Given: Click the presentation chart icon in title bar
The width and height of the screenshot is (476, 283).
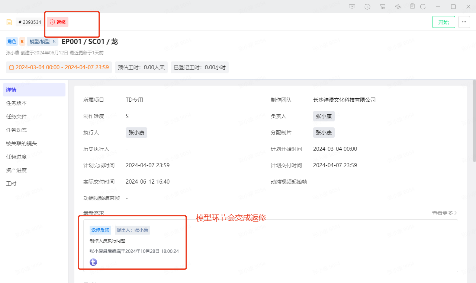Looking at the screenshot, I should click(x=352, y=7).
